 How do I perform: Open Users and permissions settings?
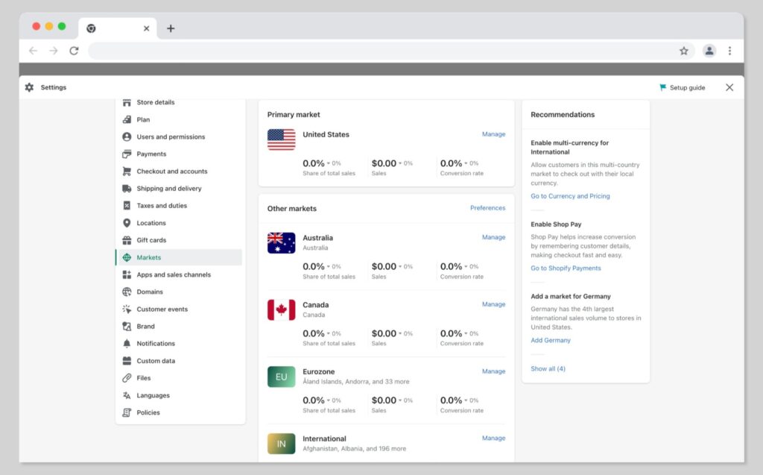171,137
